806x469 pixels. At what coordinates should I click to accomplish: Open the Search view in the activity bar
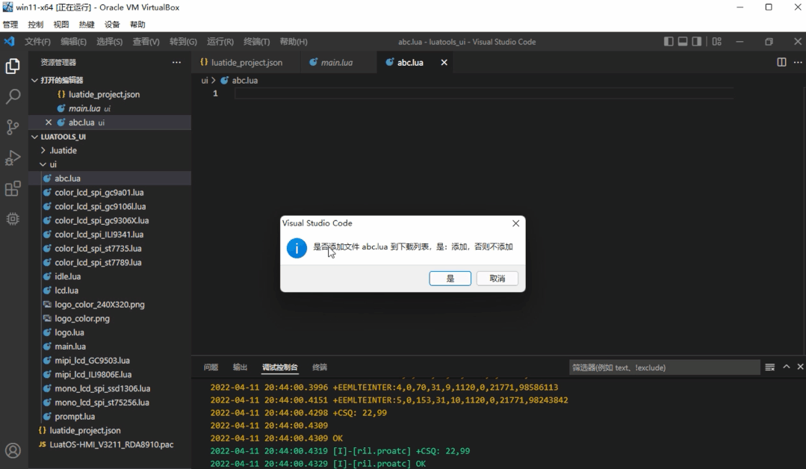tap(12, 96)
